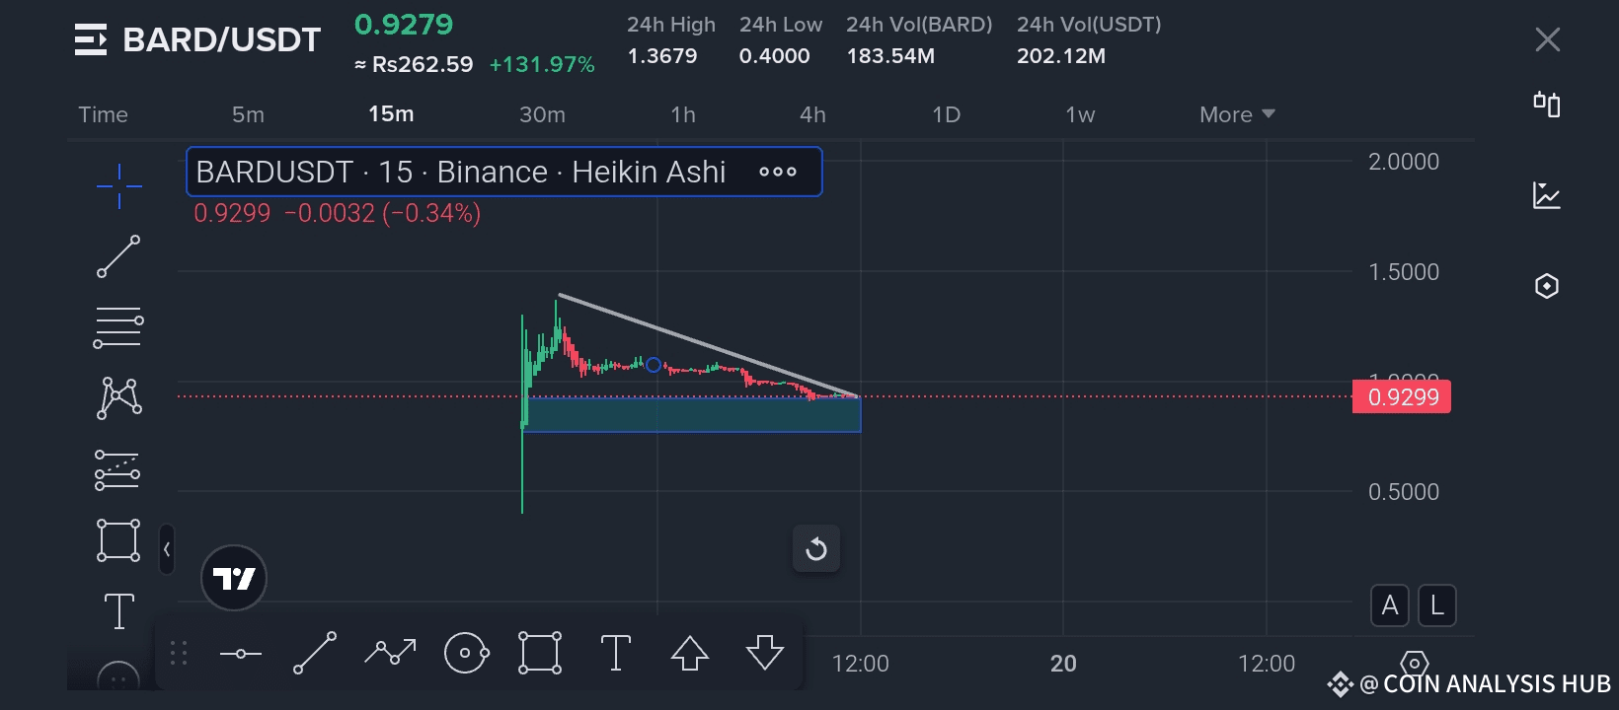Open the BARD/USDT pair selector menu
The image size is (1619, 710).
tap(91, 39)
